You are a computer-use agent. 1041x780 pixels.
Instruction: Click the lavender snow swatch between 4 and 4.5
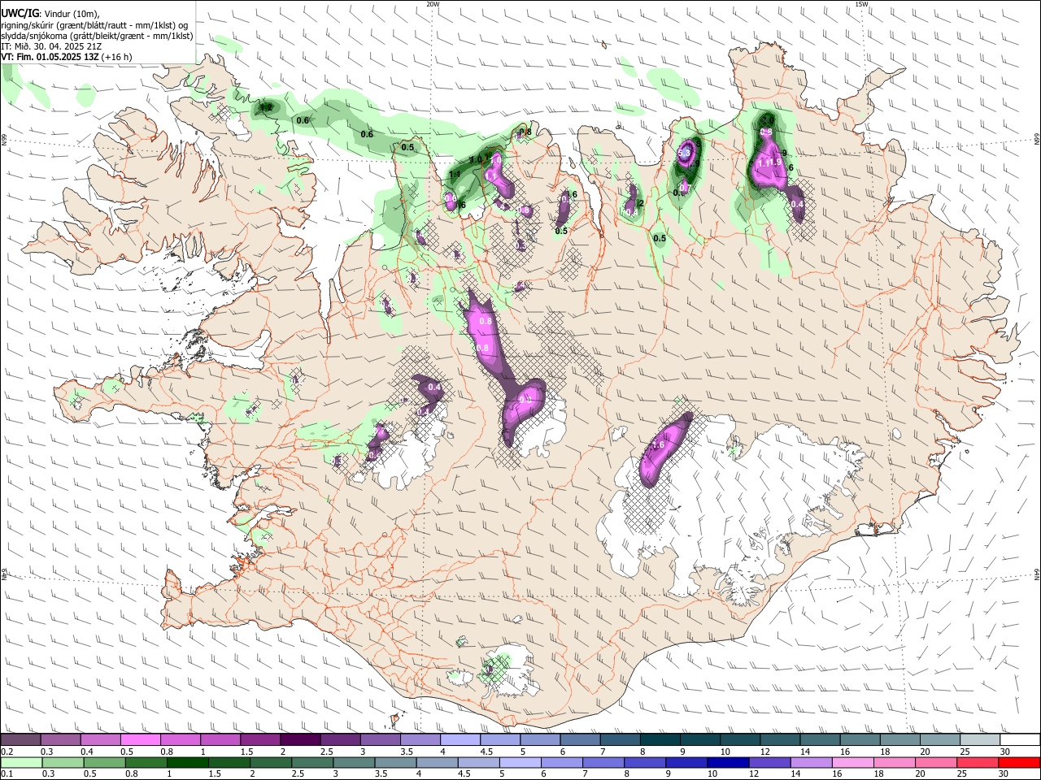(459, 740)
